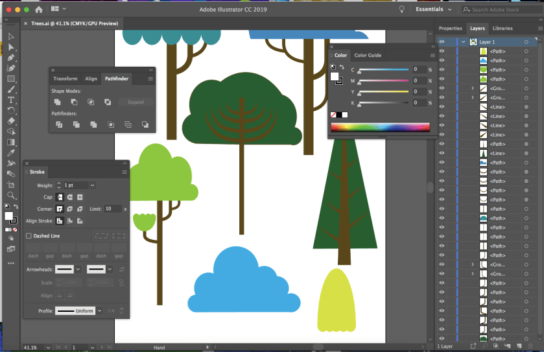This screenshot has height=352, width=544.
Task: Select the Shape Builder tool
Action: [x=11, y=132]
